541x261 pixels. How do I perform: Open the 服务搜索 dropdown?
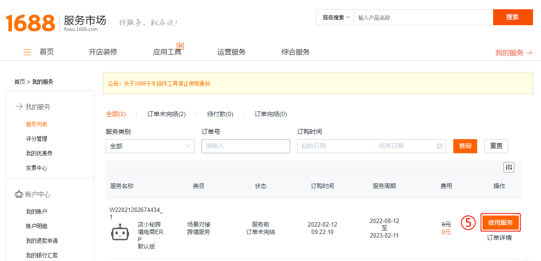pyautogui.click(x=335, y=17)
